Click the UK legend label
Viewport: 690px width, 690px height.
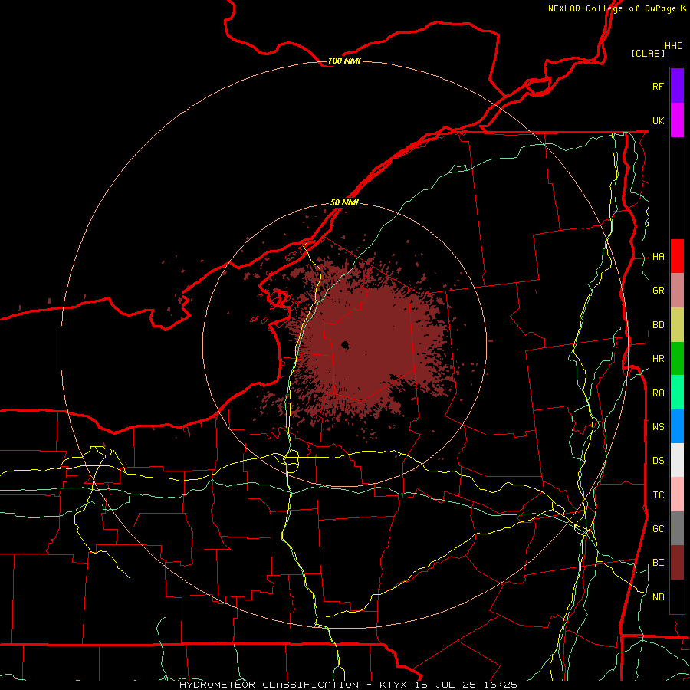pos(658,120)
